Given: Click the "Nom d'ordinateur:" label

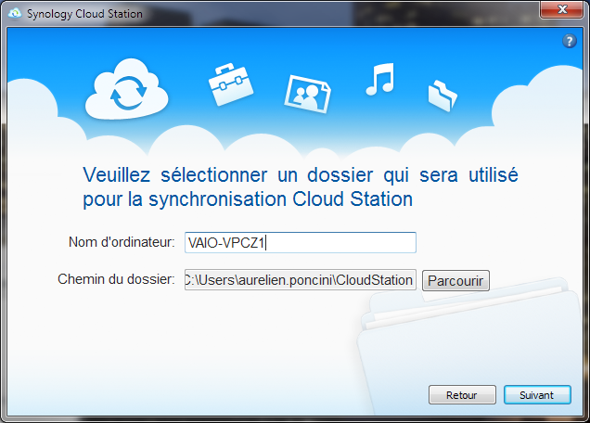Looking at the screenshot, I should [122, 242].
